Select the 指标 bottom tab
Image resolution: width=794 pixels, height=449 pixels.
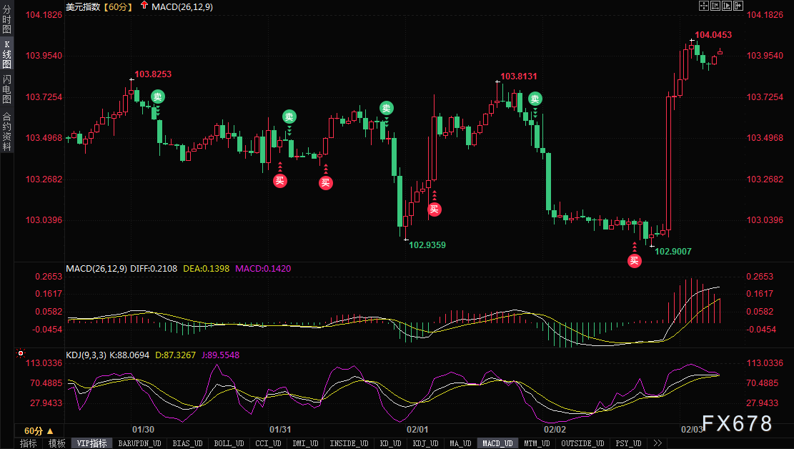29,443
